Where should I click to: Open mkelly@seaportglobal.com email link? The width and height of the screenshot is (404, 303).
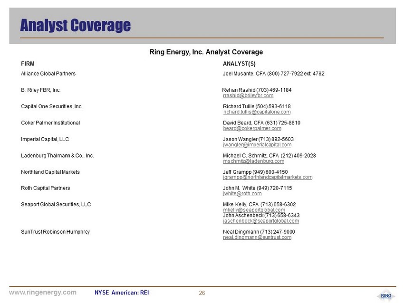click(x=254, y=210)
